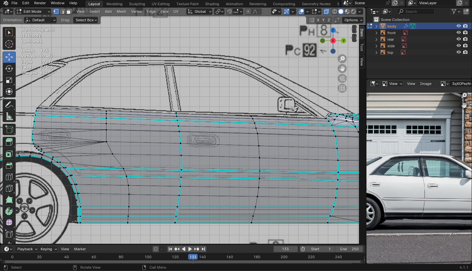Disable rendering of the top object

point(465,52)
